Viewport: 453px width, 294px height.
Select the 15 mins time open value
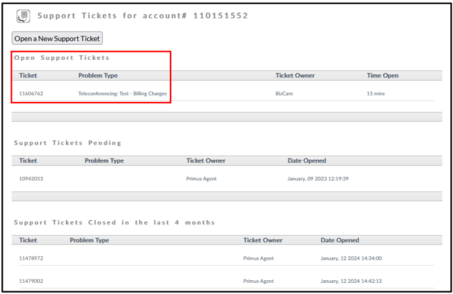375,93
